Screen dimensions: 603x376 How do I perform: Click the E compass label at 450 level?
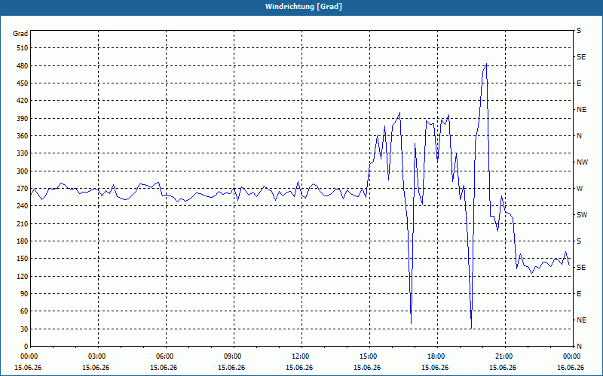tap(579, 83)
